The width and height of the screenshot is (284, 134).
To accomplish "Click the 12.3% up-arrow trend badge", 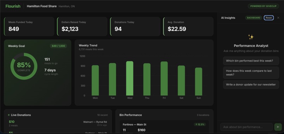I will [x=200, y=125].
